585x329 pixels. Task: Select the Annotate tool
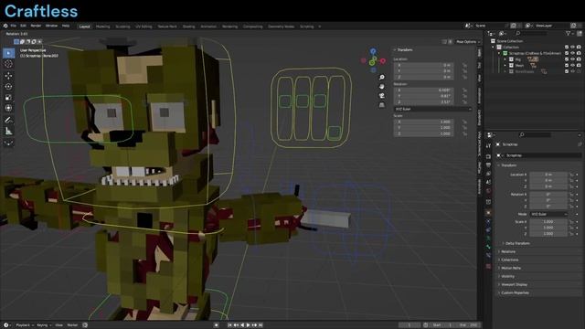[8, 120]
